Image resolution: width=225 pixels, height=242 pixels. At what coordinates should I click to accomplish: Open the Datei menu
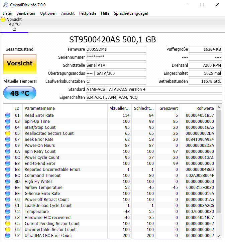[7, 13]
